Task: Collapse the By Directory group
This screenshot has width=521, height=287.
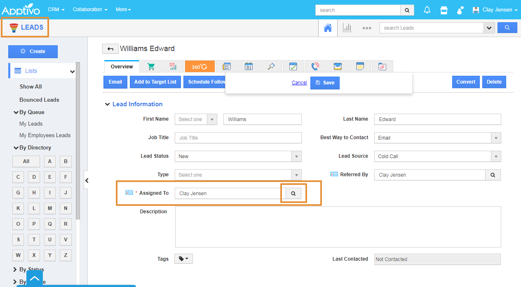Action: (x=16, y=148)
